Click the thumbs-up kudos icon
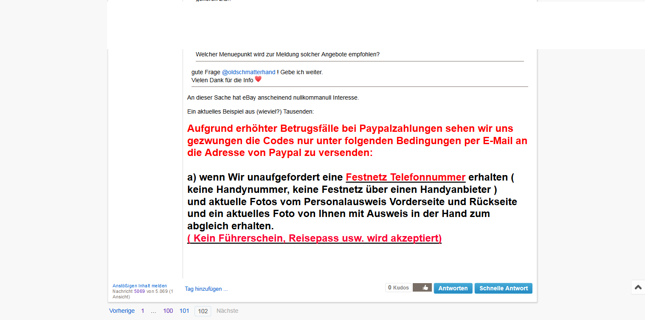 point(422,288)
